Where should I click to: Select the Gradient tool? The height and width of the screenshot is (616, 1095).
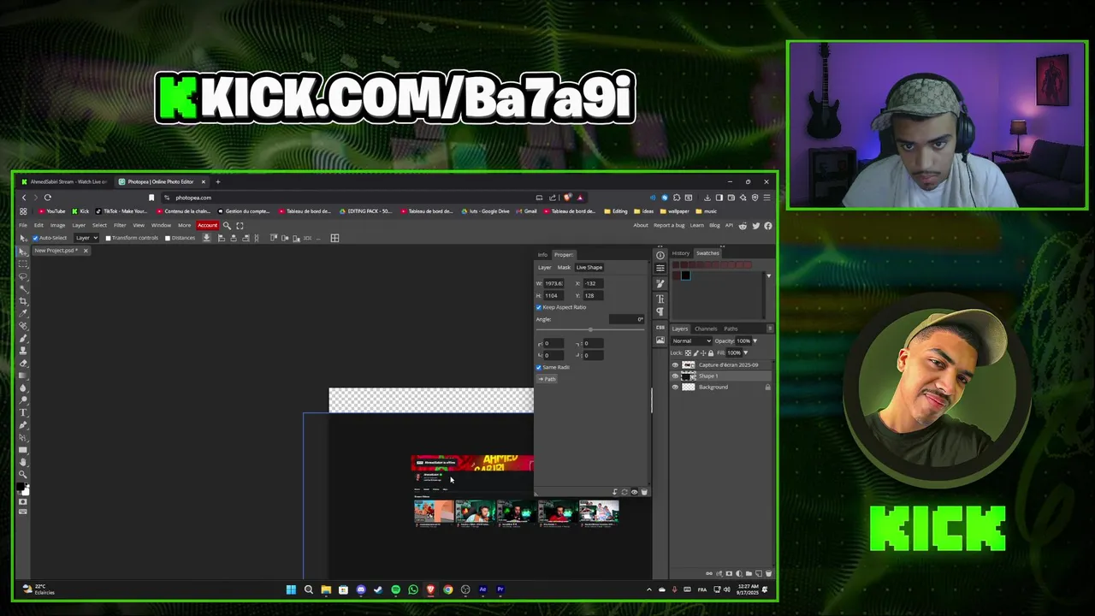(x=23, y=376)
